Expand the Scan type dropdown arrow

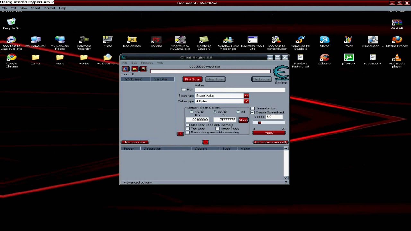(246, 96)
